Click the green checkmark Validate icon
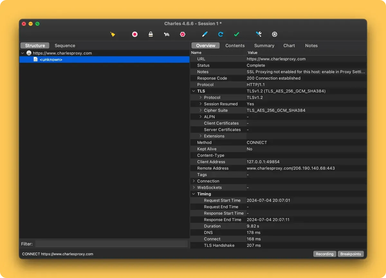 tap(237, 34)
